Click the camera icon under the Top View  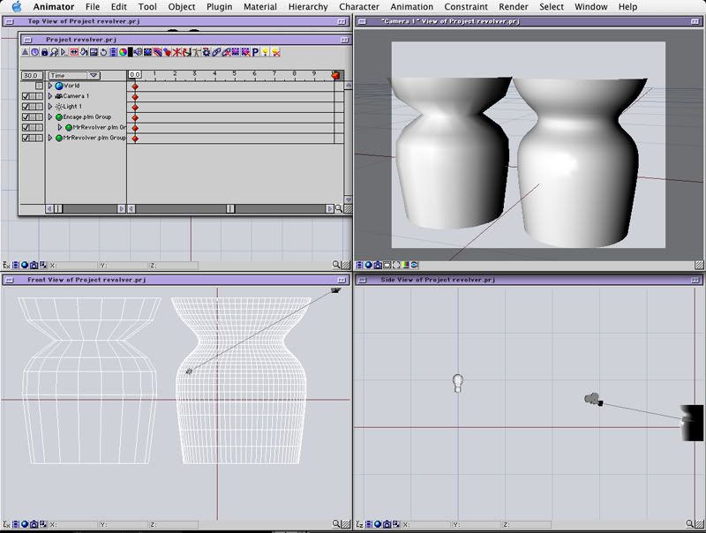34,265
